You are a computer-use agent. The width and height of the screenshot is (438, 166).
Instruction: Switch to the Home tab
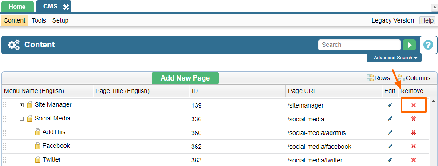point(17,7)
